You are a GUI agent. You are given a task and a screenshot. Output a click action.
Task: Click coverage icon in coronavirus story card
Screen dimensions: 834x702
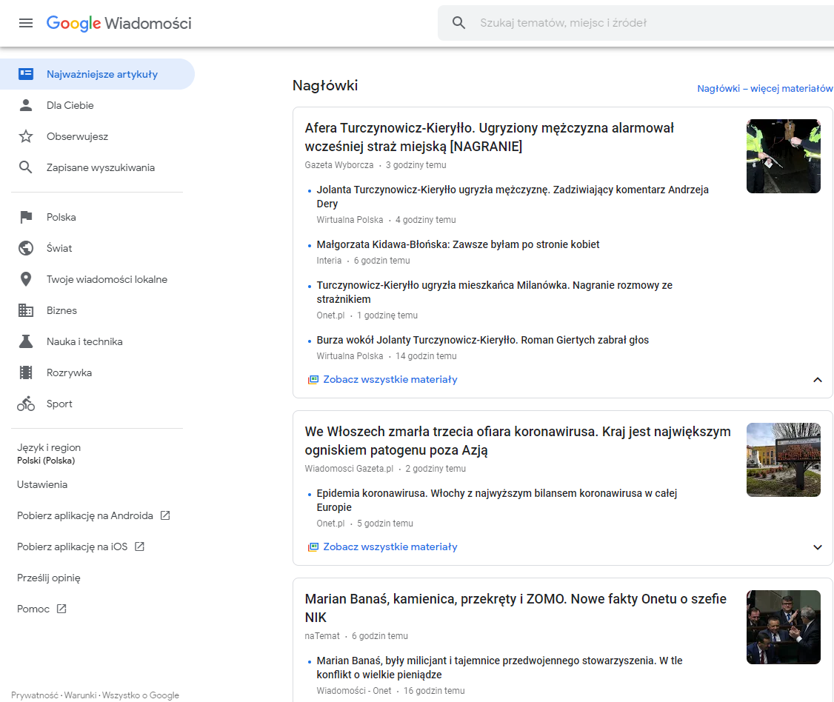coord(313,547)
